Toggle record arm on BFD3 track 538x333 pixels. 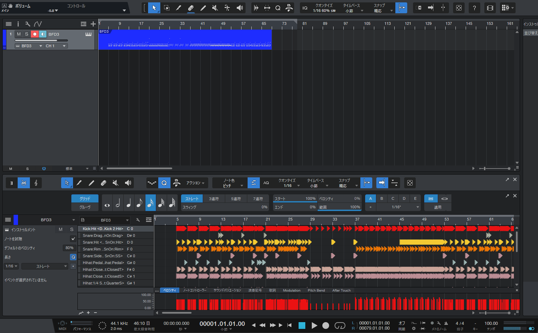tap(35, 34)
